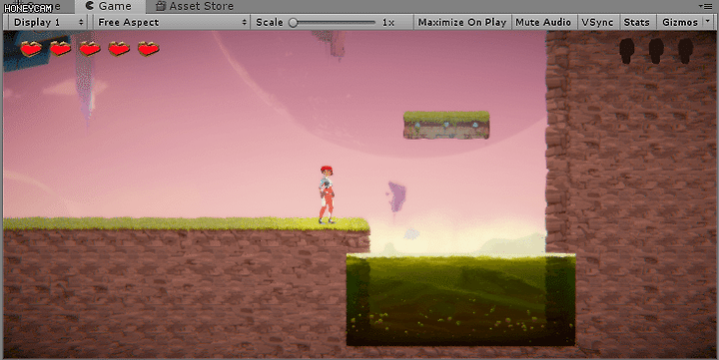Expand the Gizmos dropdown arrow
Image resolution: width=719 pixels, height=360 pixels.
coord(708,22)
